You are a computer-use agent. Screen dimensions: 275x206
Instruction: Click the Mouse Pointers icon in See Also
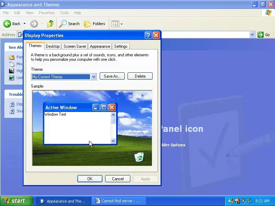point(12,64)
